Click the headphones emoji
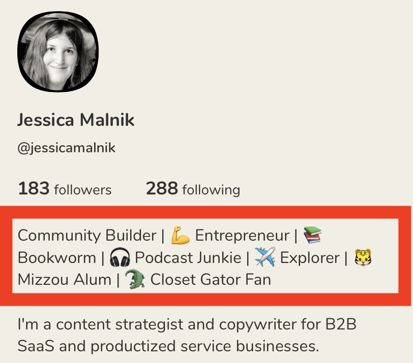 [x=120, y=258]
